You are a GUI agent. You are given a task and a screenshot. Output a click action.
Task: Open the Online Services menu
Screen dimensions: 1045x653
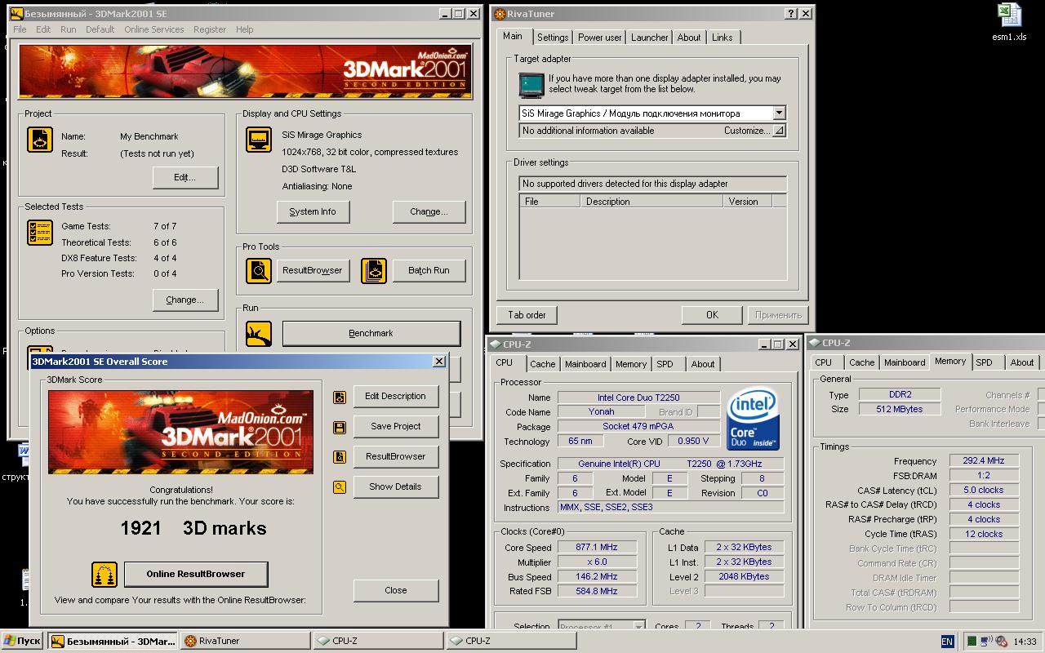click(x=154, y=29)
